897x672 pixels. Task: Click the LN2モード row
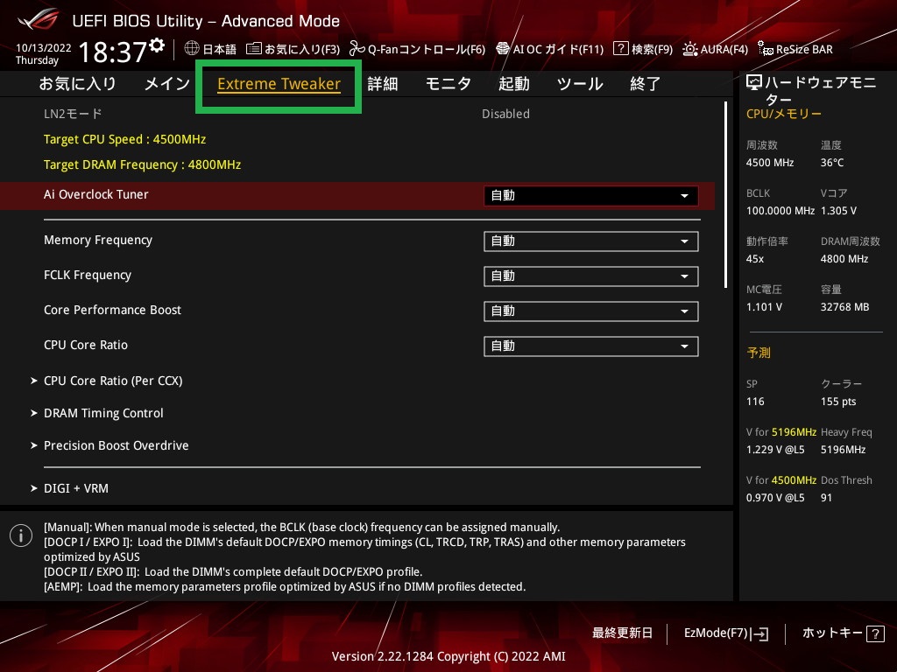click(357, 114)
